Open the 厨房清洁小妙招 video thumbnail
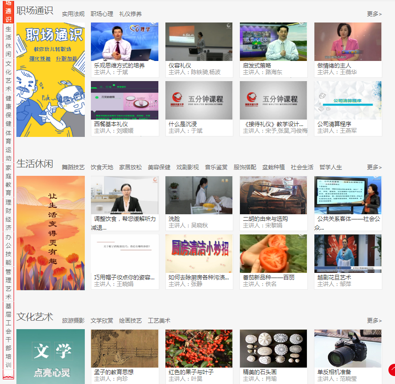The width and height of the screenshot is (395, 384). tap(199, 254)
